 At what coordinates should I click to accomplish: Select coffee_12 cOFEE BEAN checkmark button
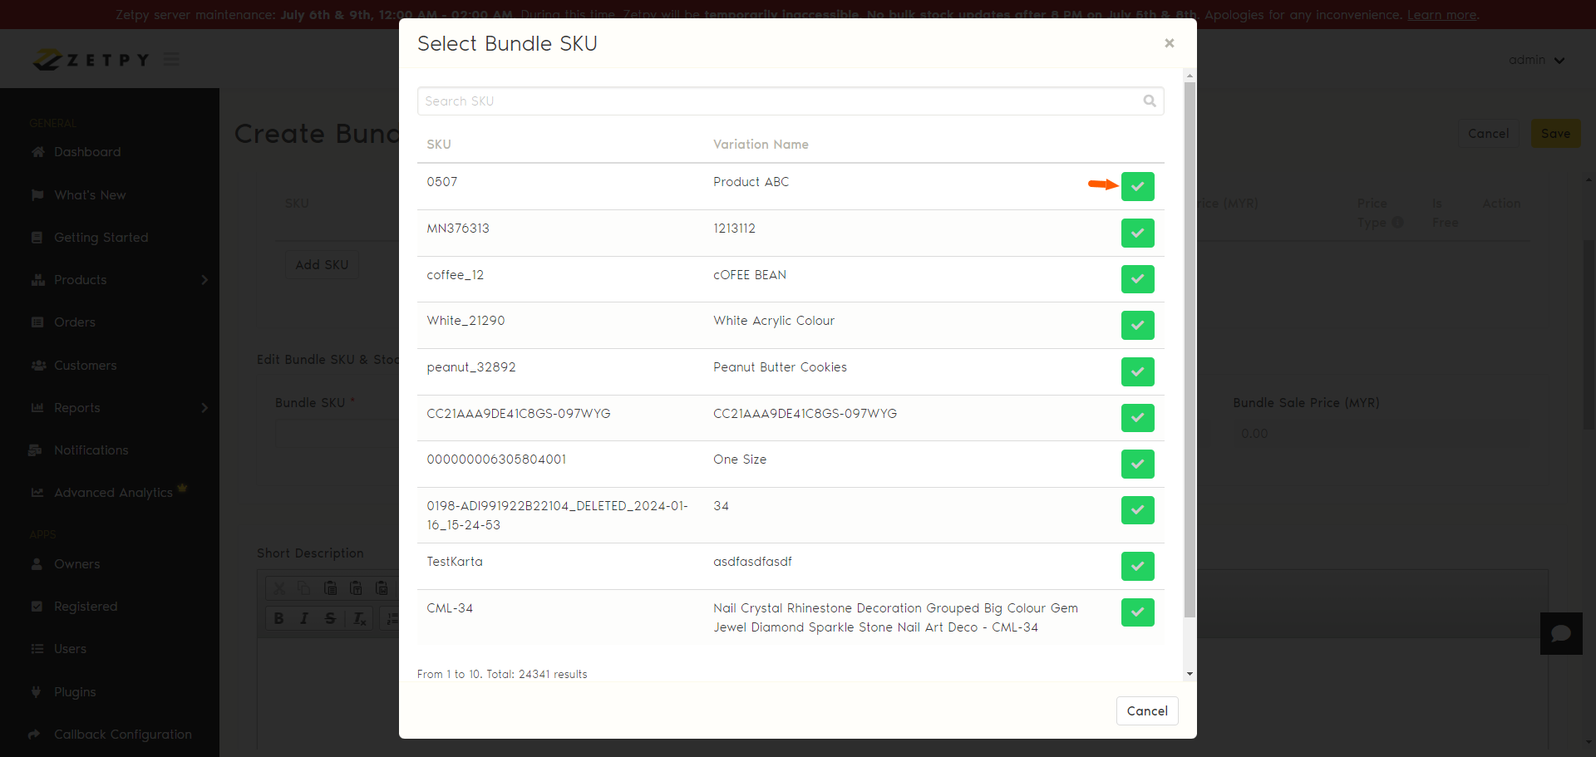[1137, 279]
